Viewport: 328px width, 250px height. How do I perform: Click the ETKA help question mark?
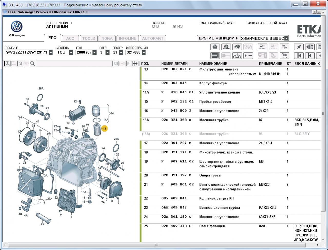click(x=315, y=12)
